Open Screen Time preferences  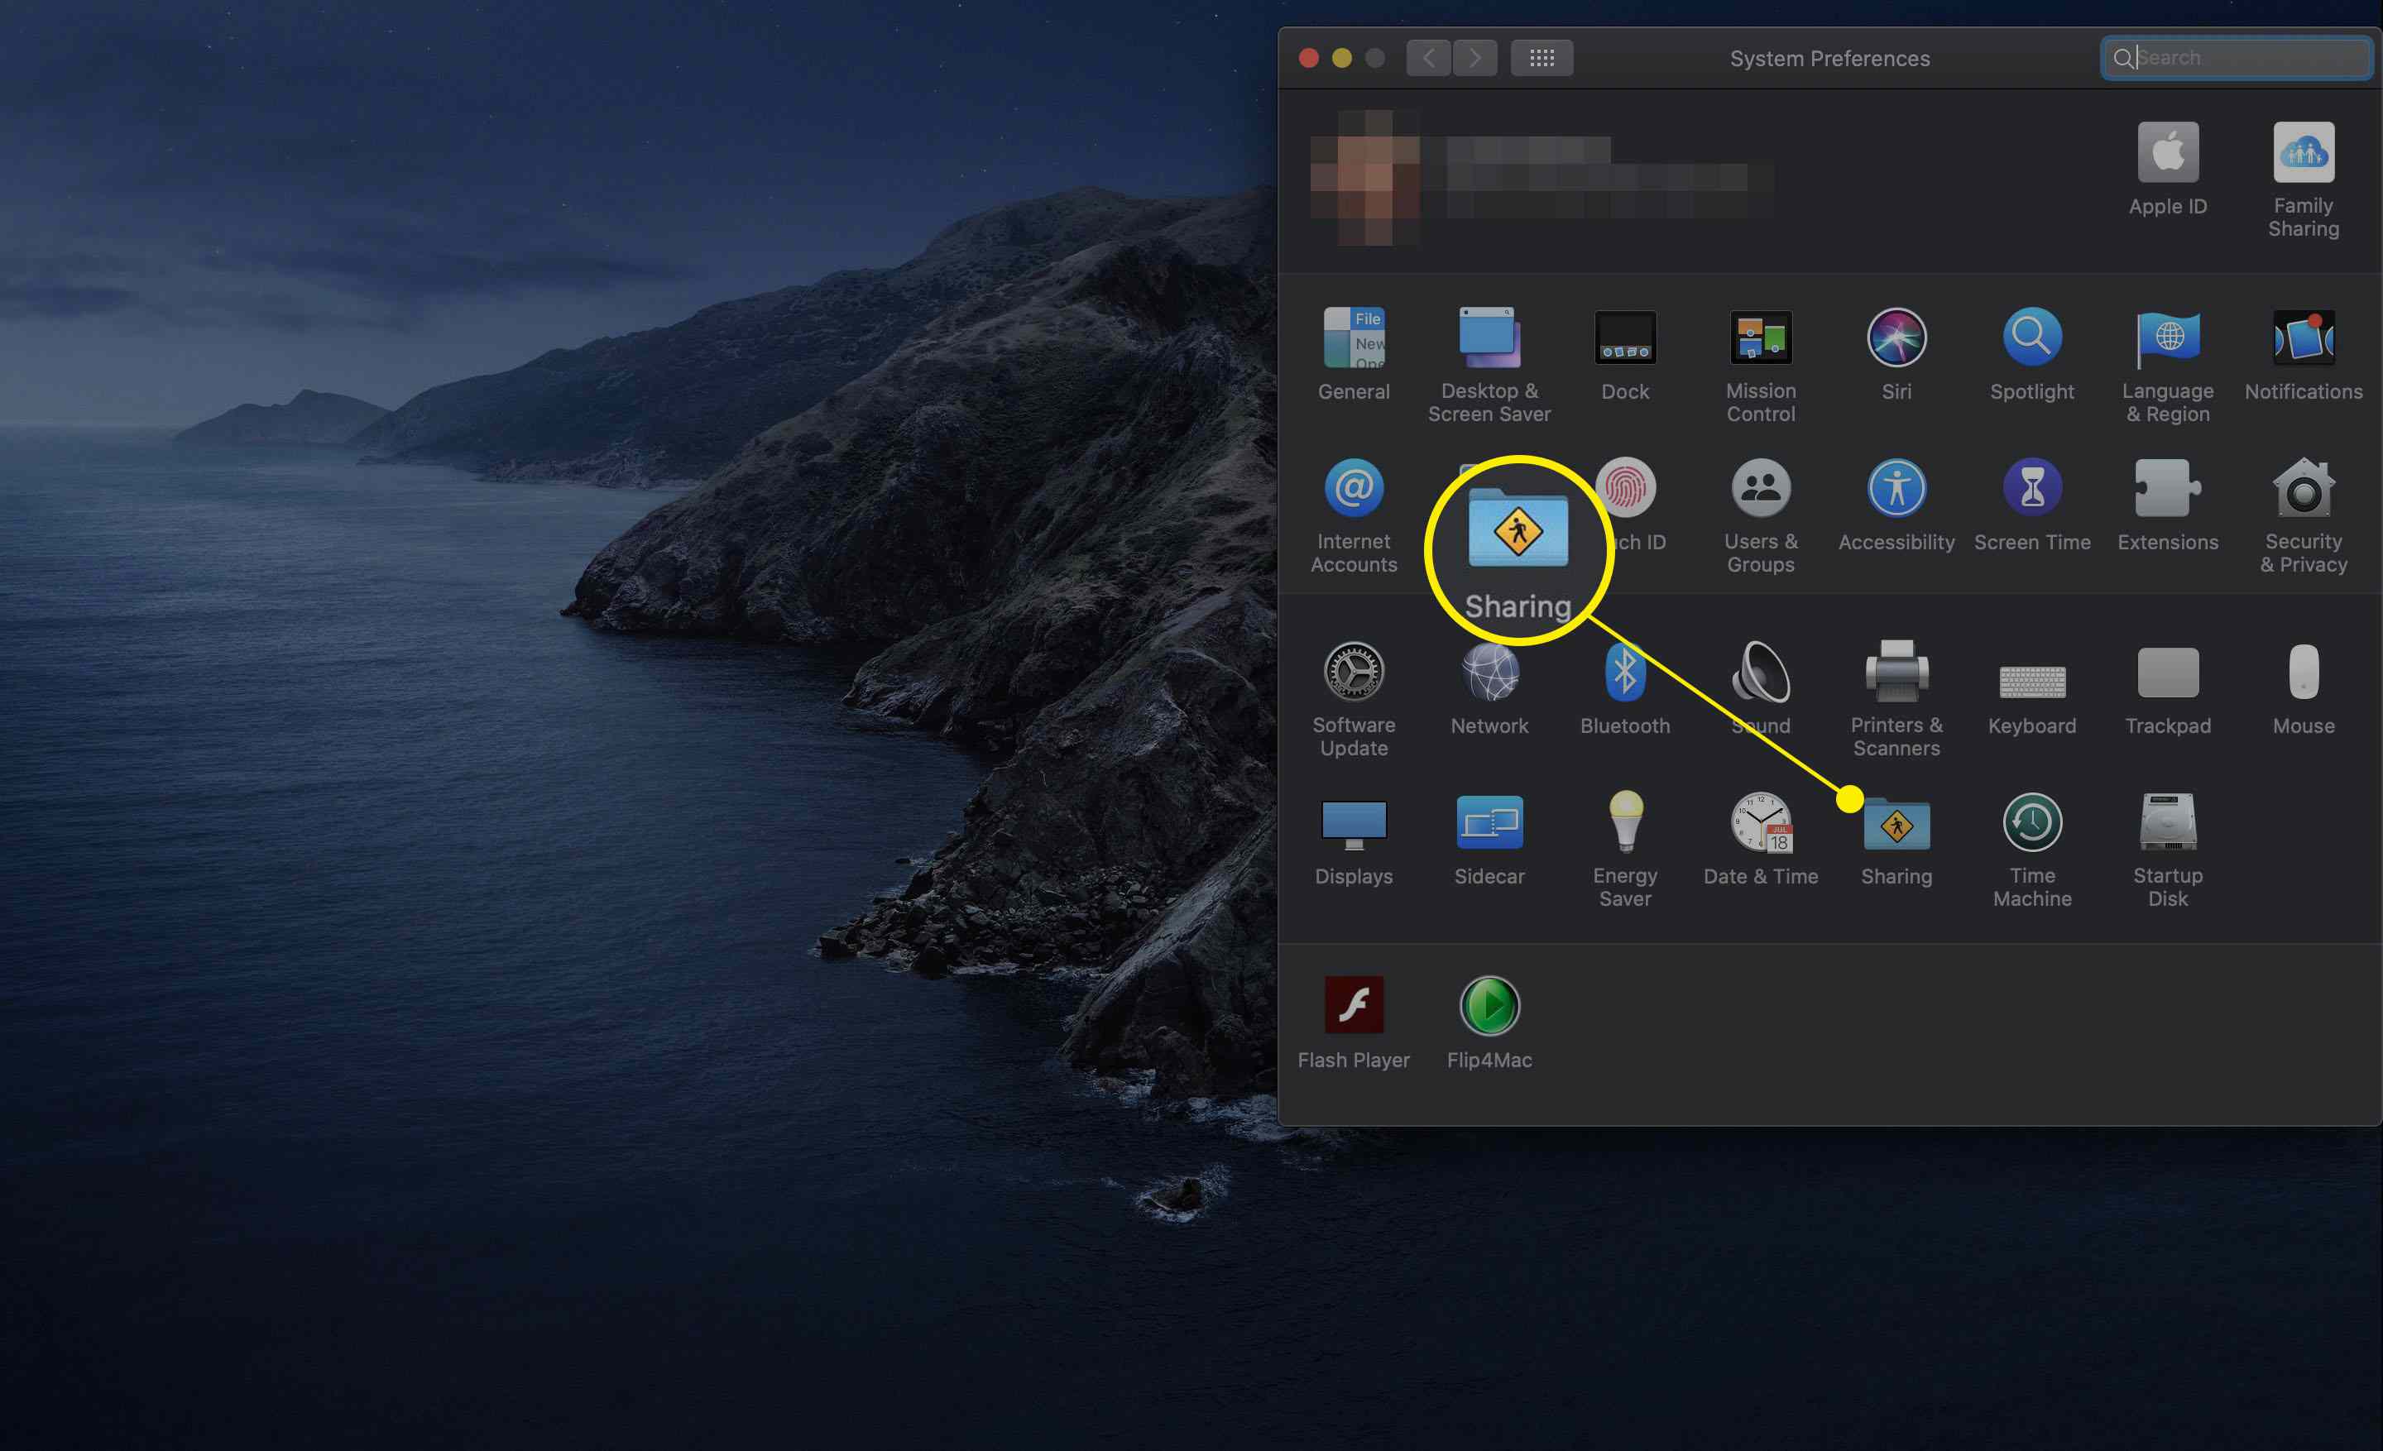pos(2032,488)
